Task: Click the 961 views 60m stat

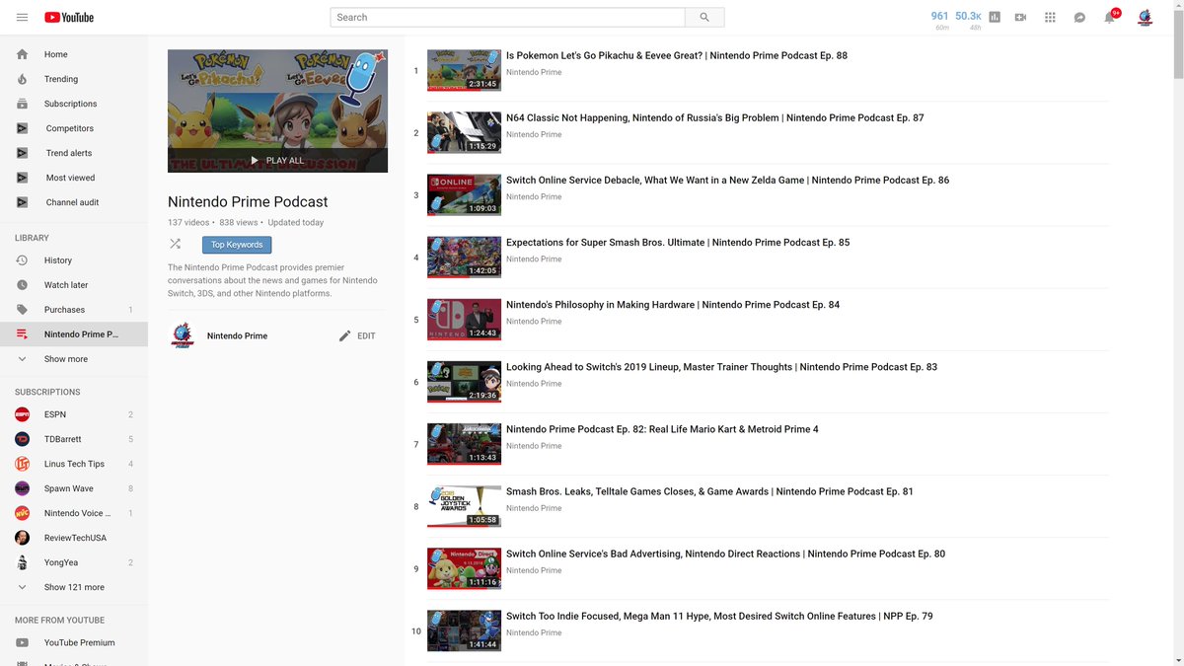Action: click(939, 20)
